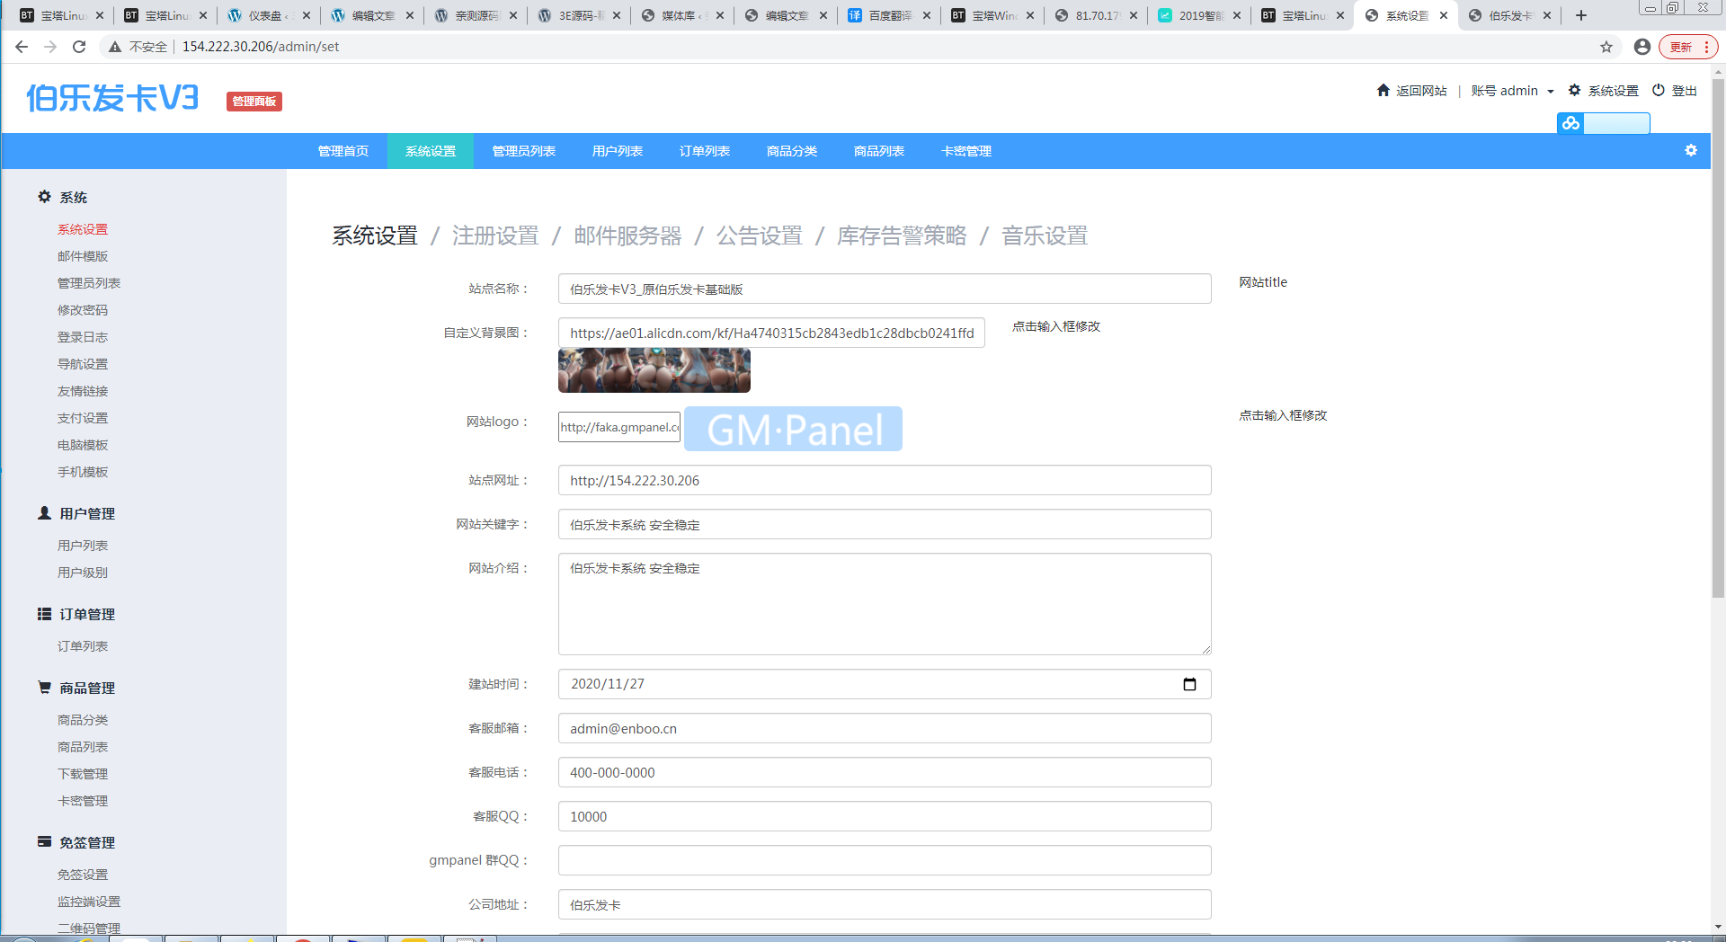Click the home icon for 返回网站
1726x942 pixels.
pos(1383,91)
